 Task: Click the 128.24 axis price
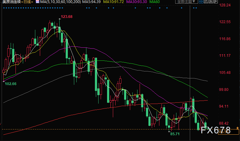[x=225, y=5]
